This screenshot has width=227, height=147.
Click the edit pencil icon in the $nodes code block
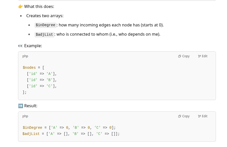(199, 56)
